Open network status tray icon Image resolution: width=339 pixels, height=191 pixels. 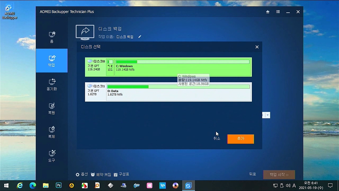pyautogui.click(x=275, y=185)
